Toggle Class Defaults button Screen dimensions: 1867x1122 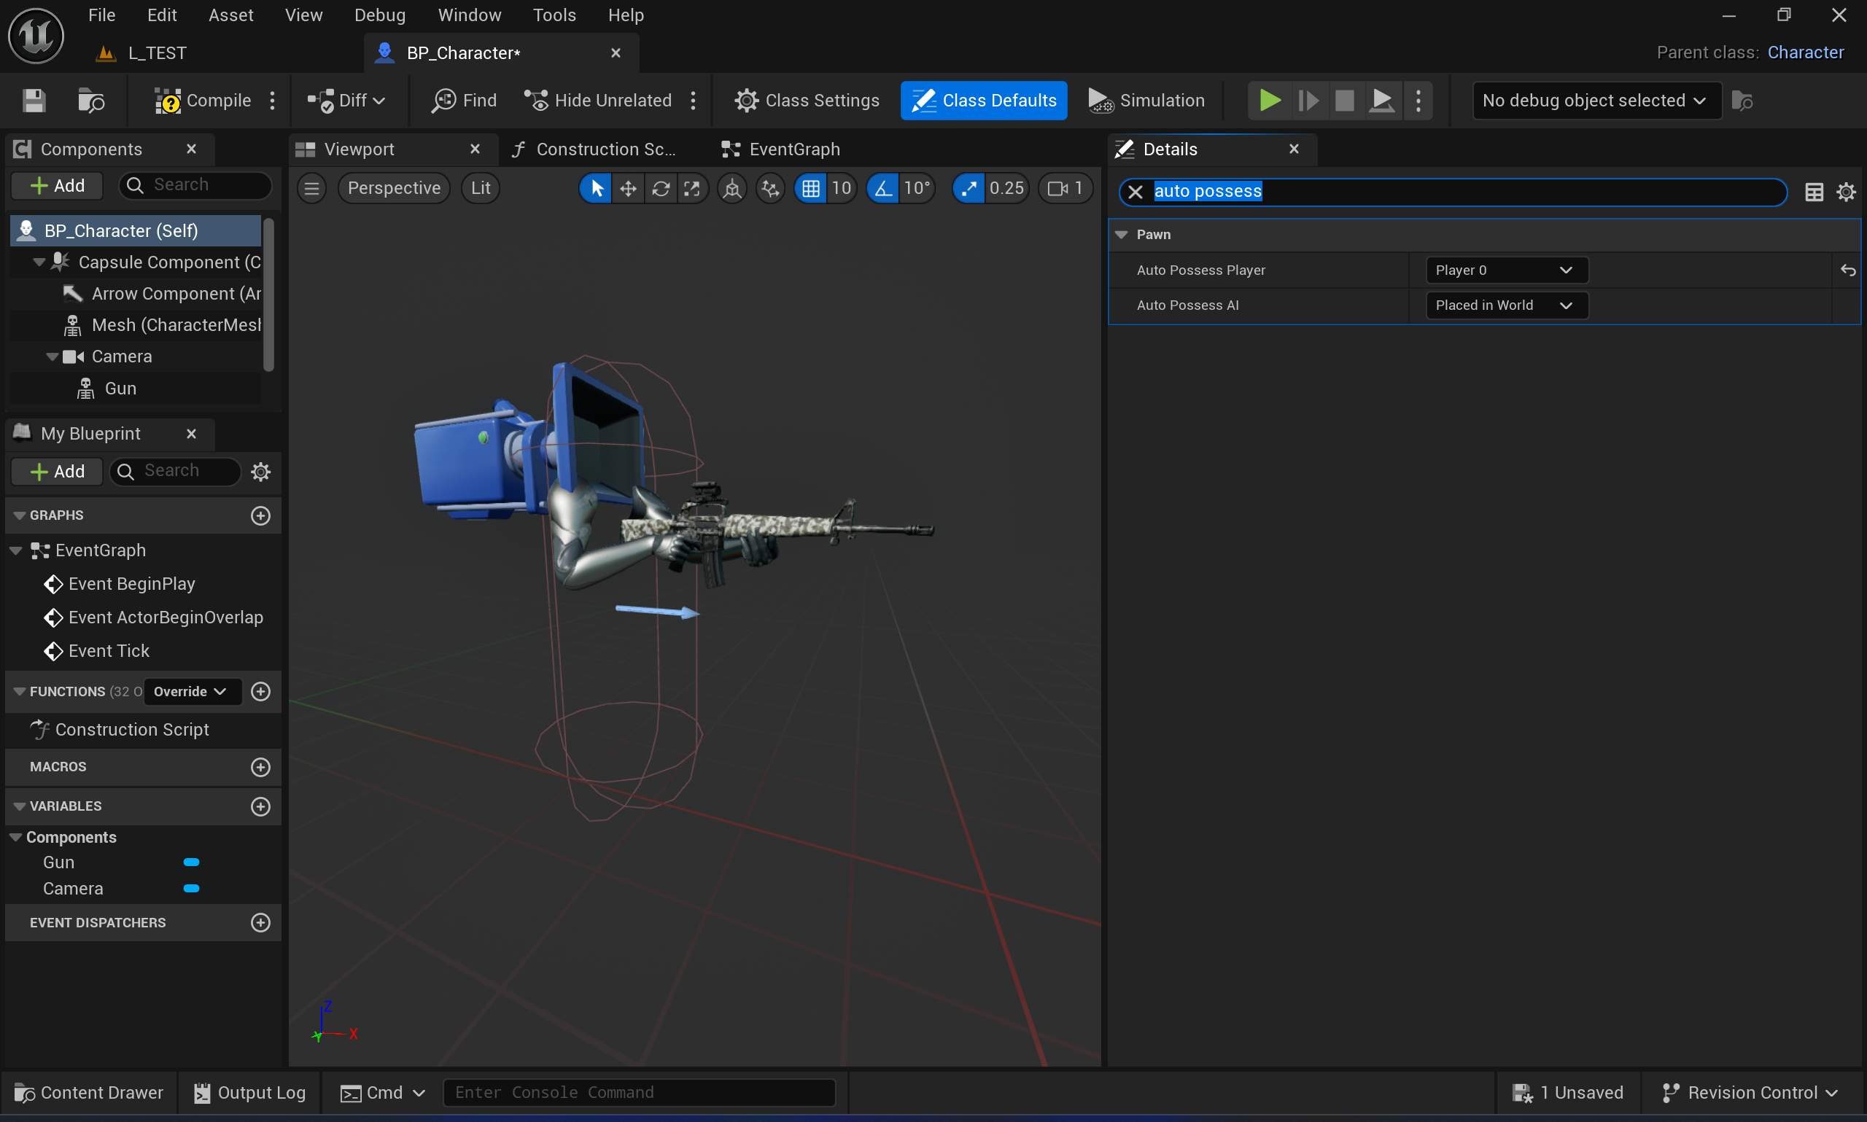(x=984, y=101)
